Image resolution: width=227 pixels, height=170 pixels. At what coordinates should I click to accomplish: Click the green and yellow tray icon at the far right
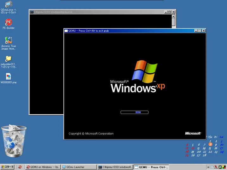224,167
